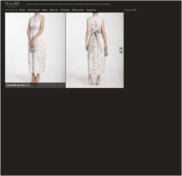This screenshot has width=182, height=176.
Task: Expand the Collections dropdown arrow
Action: pyautogui.click(x=16, y=10)
